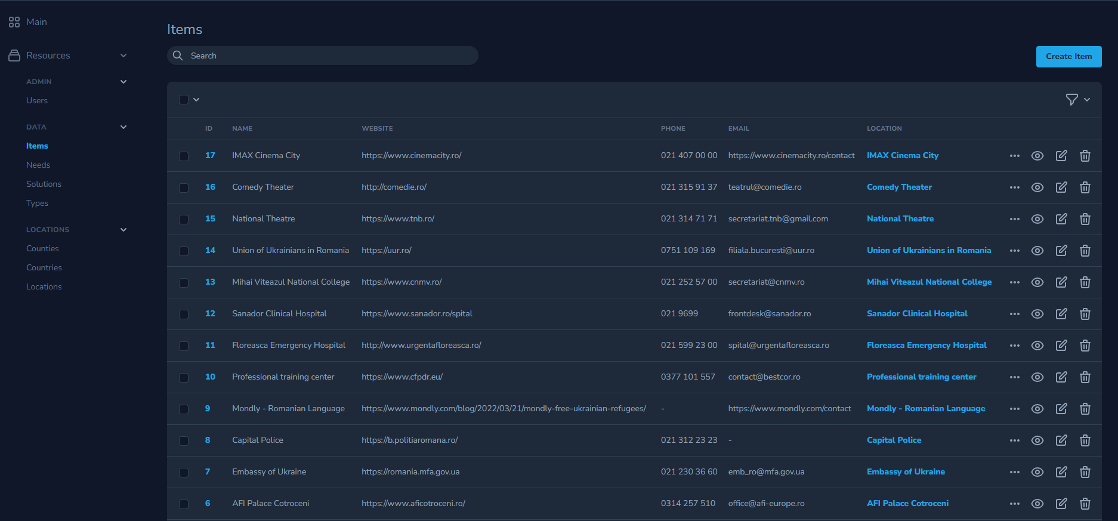Viewport: 1118px width, 521px height.
Task: View the Capital Police item details
Action: coord(1037,440)
